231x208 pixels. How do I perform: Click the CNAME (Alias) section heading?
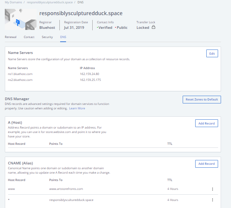[x=20, y=163]
